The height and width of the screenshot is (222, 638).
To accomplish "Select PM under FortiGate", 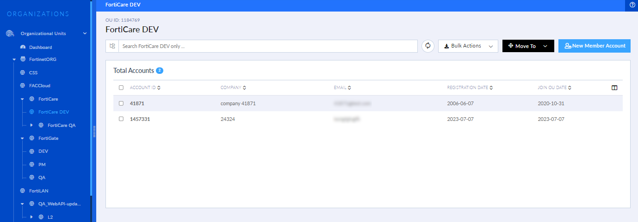I will 42,164.
